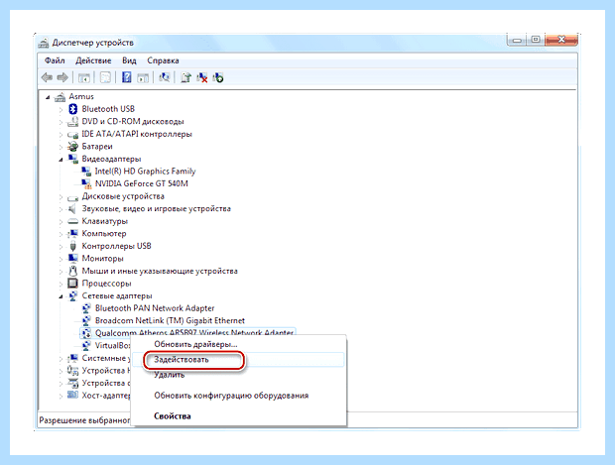Click the Контроллеры USB icon
This screenshot has height=465, width=615.
73,246
